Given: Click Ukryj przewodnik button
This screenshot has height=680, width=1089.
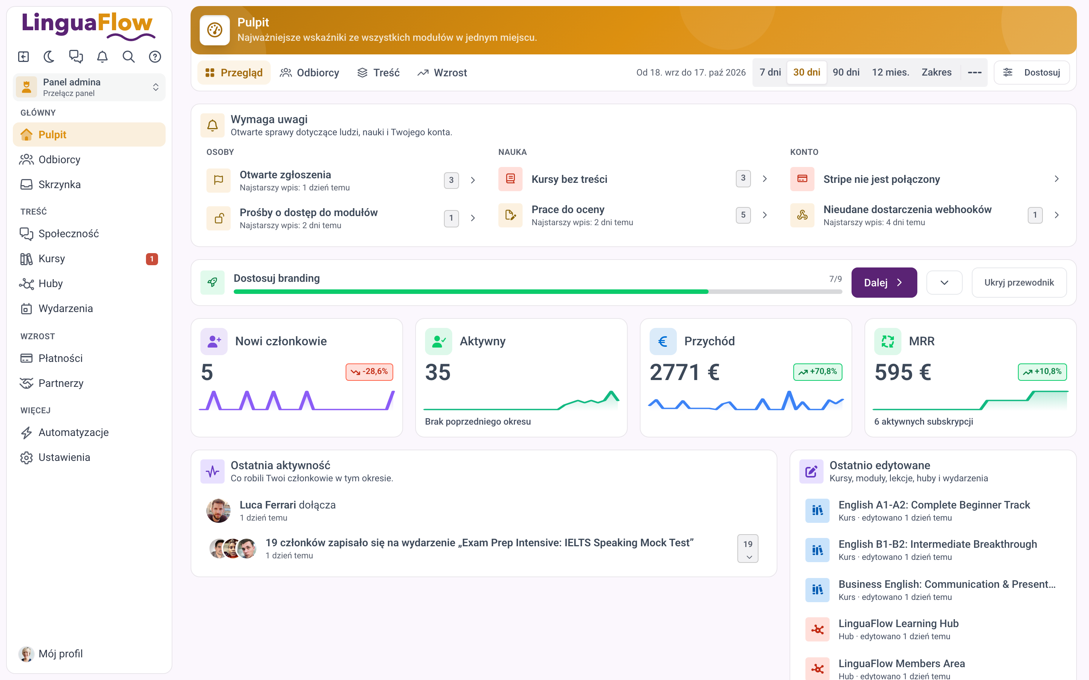Looking at the screenshot, I should (x=1019, y=283).
